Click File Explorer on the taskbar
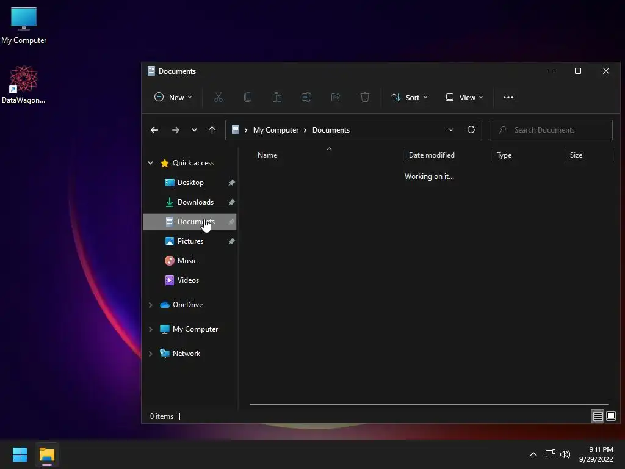Image resolution: width=625 pixels, height=469 pixels. tap(46, 454)
